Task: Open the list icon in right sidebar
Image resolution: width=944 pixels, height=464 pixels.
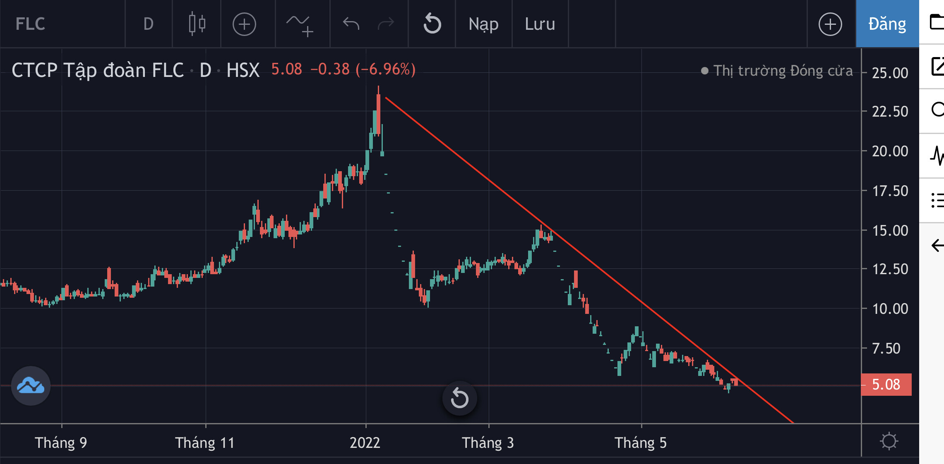Action: click(937, 201)
